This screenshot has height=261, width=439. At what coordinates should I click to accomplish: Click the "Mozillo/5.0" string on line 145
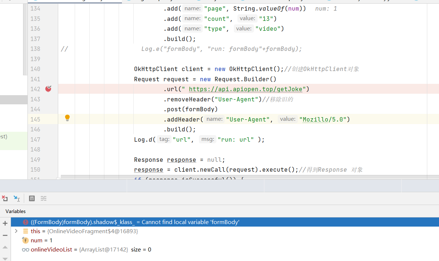(x=323, y=120)
